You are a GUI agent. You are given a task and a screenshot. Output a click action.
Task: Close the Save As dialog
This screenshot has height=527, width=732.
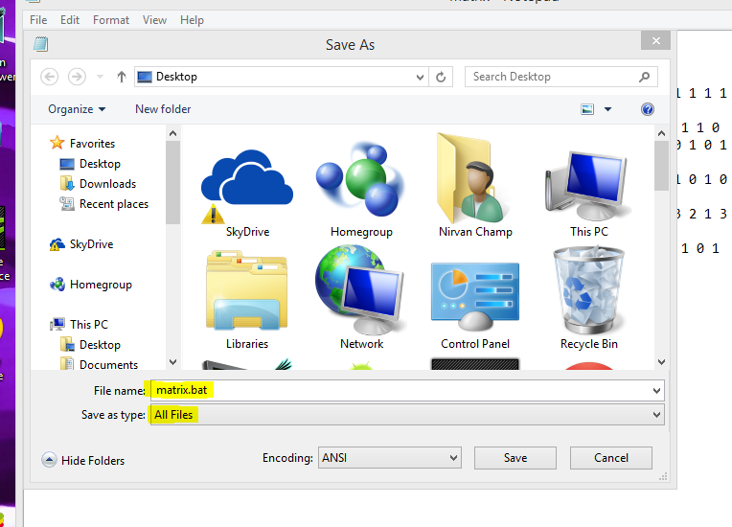tap(656, 40)
